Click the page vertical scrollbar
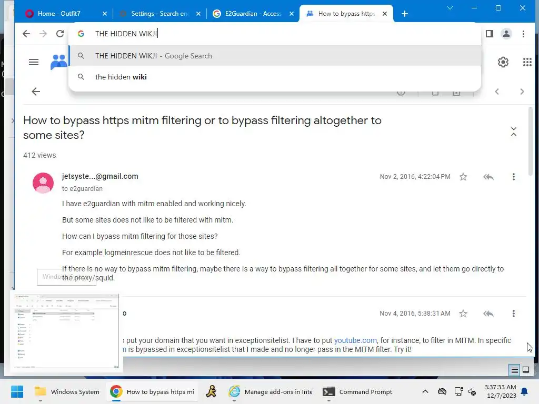Image resolution: width=539 pixels, height=404 pixels. pyautogui.click(x=531, y=142)
